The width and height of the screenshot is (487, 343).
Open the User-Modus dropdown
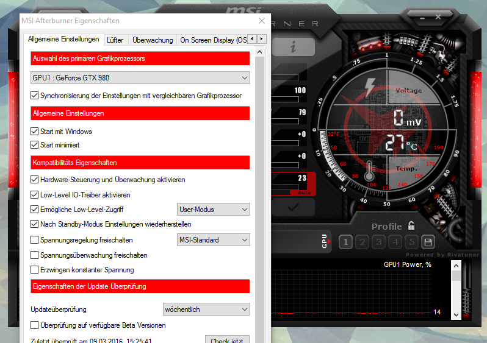click(214, 210)
